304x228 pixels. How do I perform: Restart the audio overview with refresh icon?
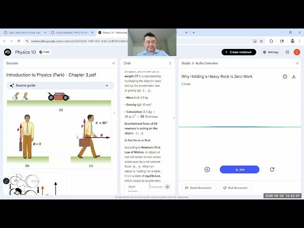(272, 170)
